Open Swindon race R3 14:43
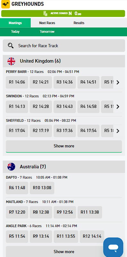This screenshot has width=127, height=257. [x=65, y=107]
